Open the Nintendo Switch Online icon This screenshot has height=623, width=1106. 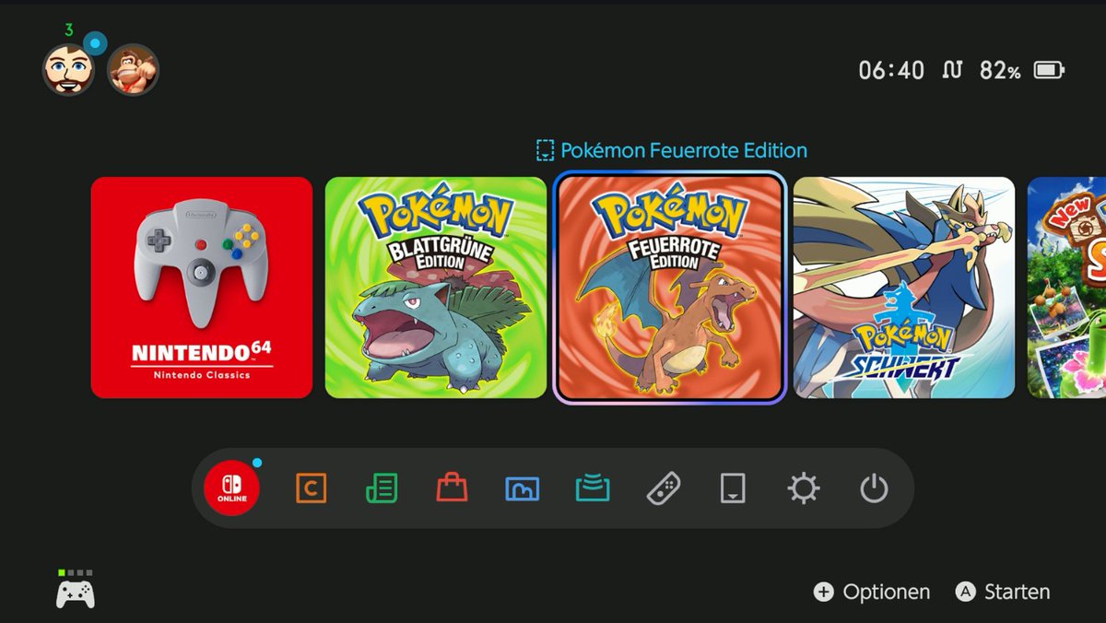229,489
